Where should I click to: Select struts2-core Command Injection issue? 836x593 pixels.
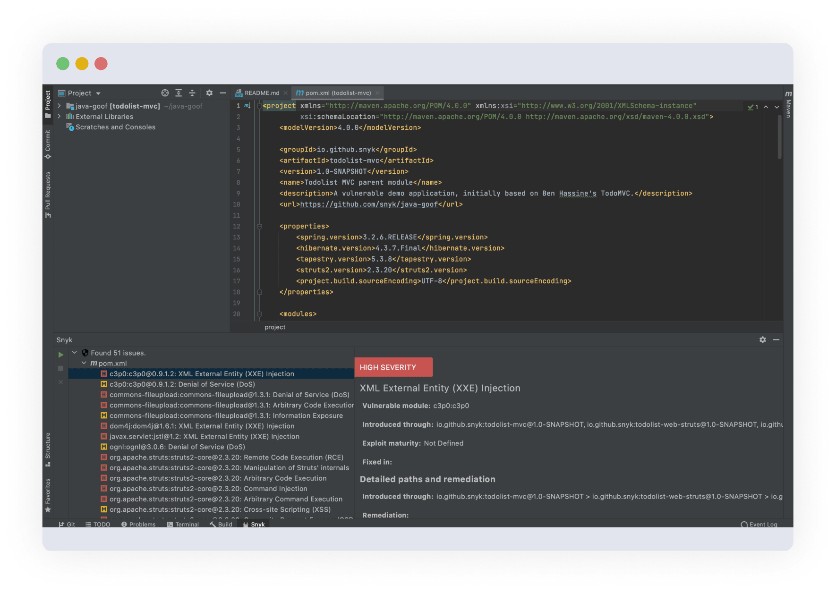(x=211, y=489)
